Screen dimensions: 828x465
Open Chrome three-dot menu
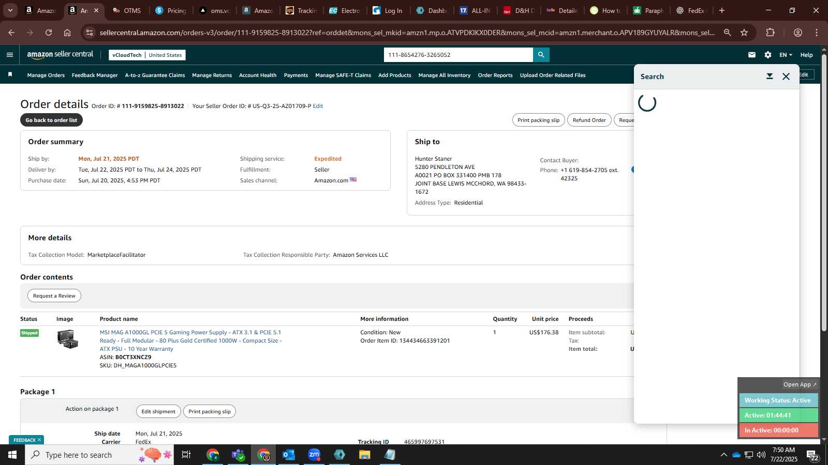click(817, 33)
